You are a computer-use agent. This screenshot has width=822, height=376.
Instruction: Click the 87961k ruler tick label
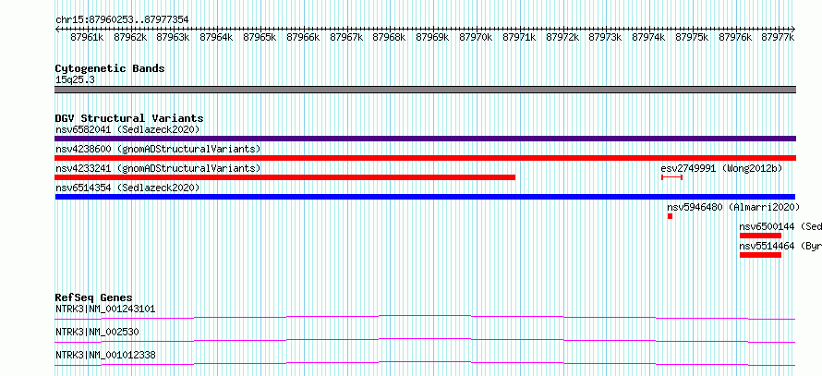click(x=87, y=37)
